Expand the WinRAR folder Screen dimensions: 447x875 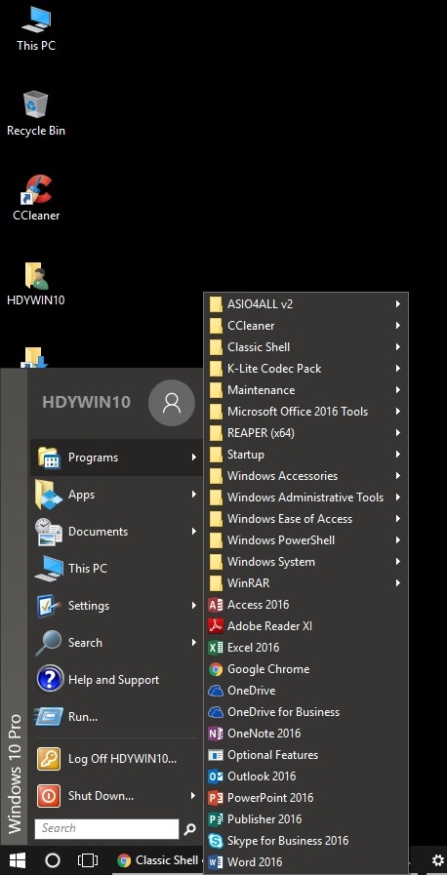[306, 583]
